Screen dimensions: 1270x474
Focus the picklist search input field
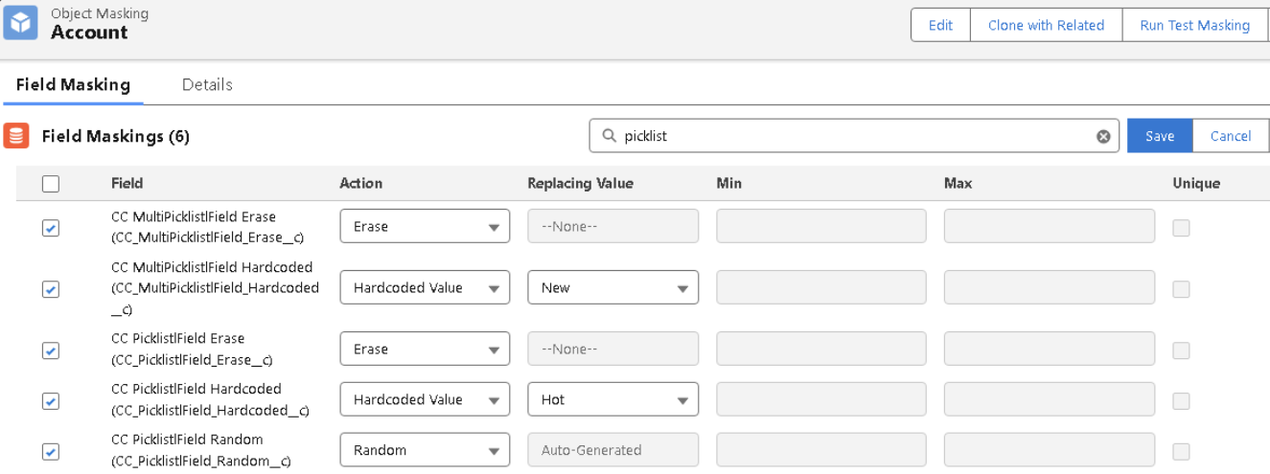853,136
